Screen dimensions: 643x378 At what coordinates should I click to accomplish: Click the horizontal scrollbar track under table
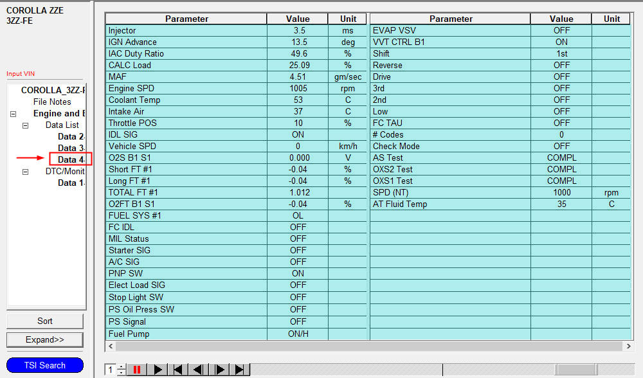(369, 346)
